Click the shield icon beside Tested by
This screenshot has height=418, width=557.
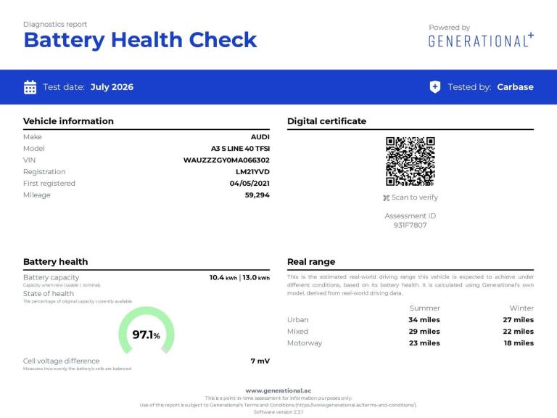pos(435,87)
